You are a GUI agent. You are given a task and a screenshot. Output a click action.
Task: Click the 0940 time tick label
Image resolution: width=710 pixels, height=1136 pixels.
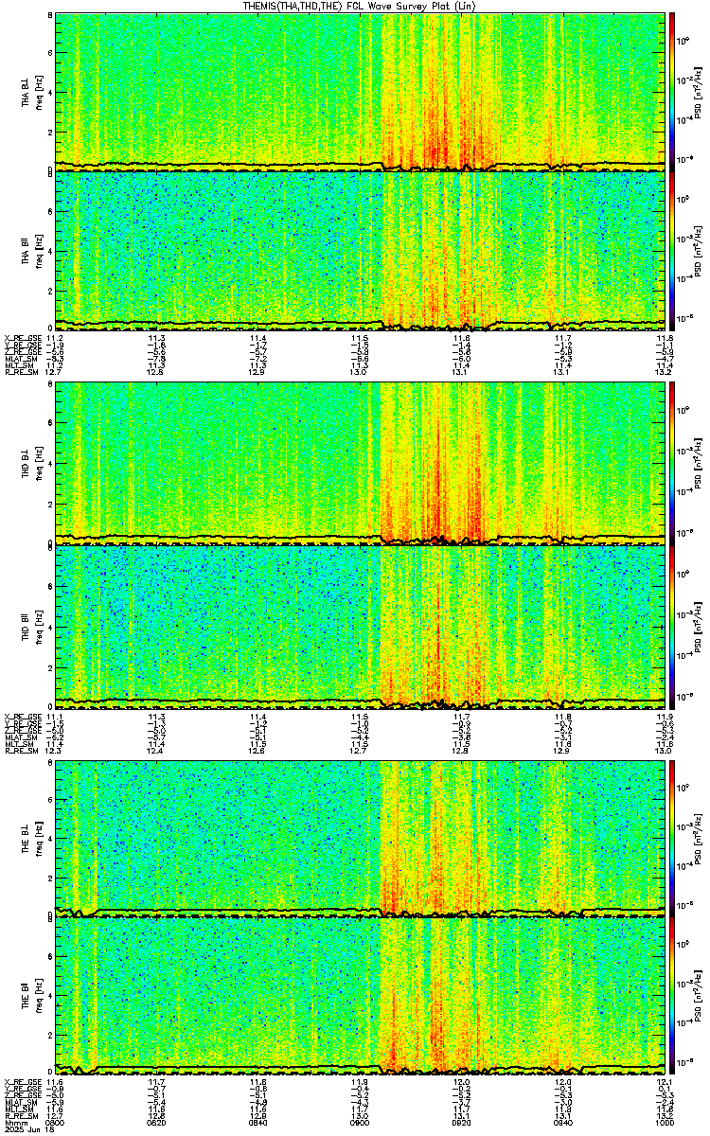563,1122
